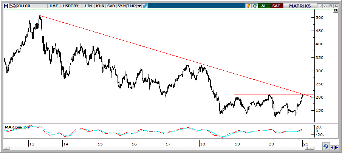Click the -20. MACD axis label
The image size is (342, 153).
coord(319,135)
